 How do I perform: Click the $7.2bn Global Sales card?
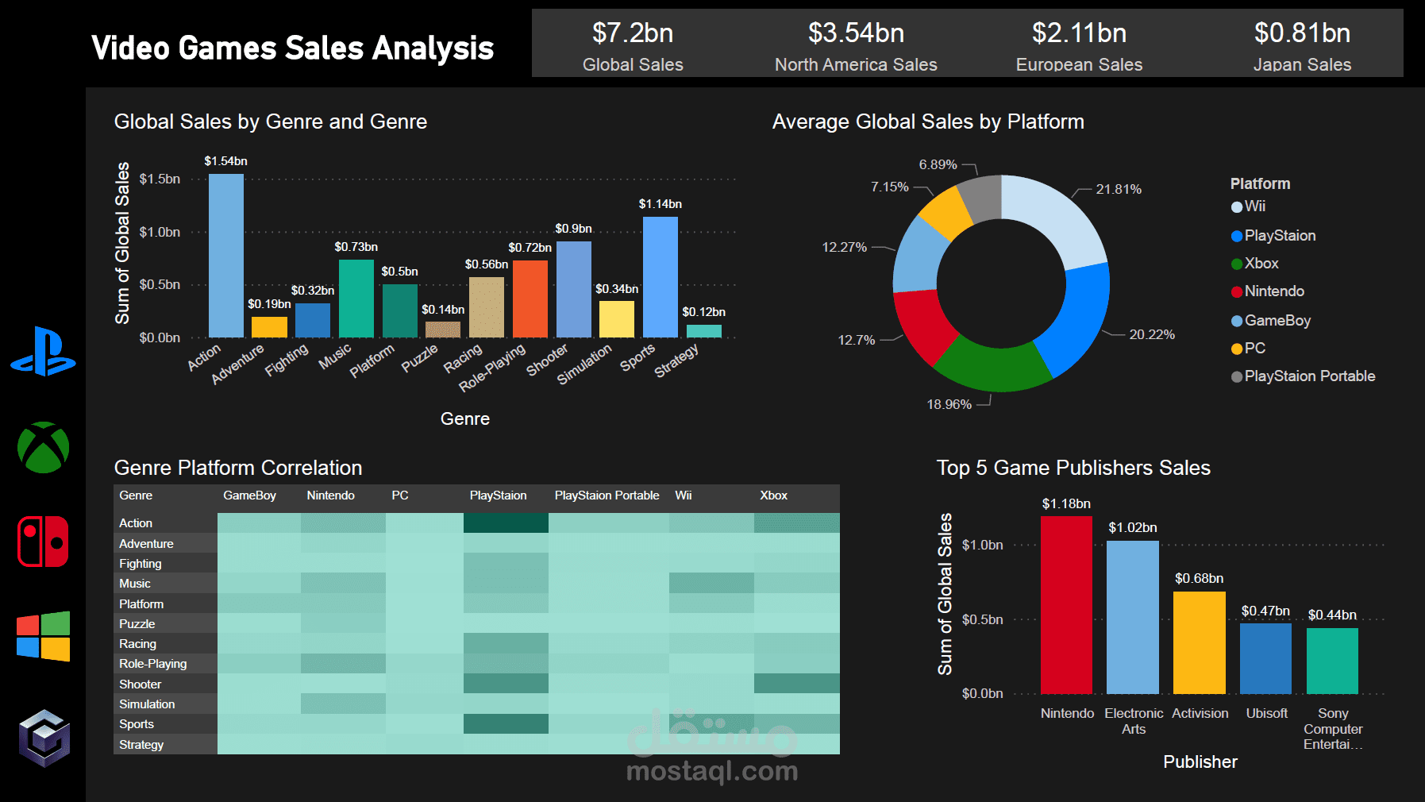(633, 45)
